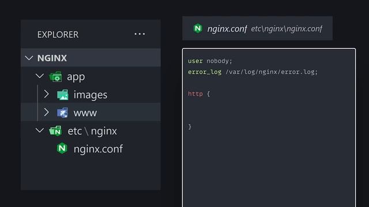Select the etc \ nginx folder label

click(92, 131)
